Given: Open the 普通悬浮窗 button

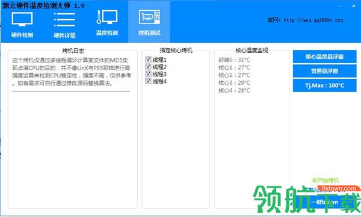Looking at the screenshot, I should pyautogui.click(x=325, y=71).
